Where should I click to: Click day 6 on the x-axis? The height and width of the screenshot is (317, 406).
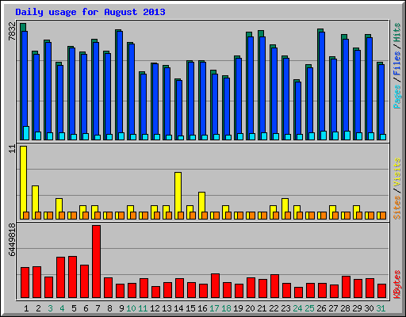(x=86, y=308)
